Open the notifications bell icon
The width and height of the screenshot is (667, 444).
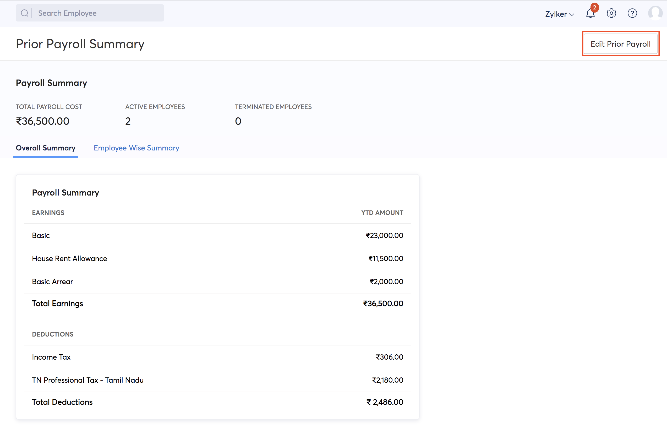coord(590,14)
